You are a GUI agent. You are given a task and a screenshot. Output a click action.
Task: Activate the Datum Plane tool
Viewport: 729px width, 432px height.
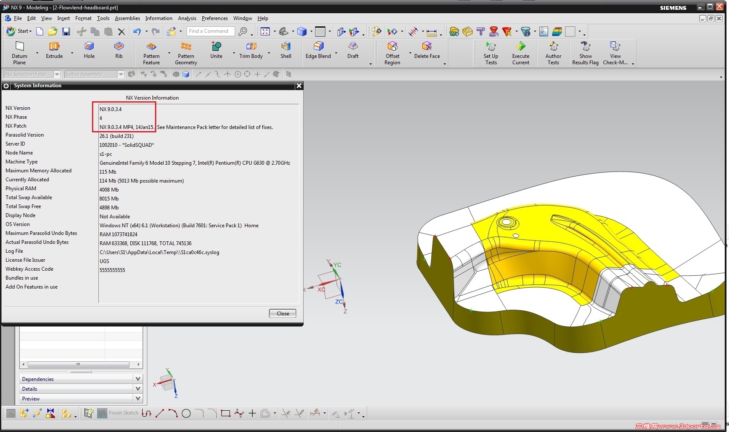pos(19,51)
